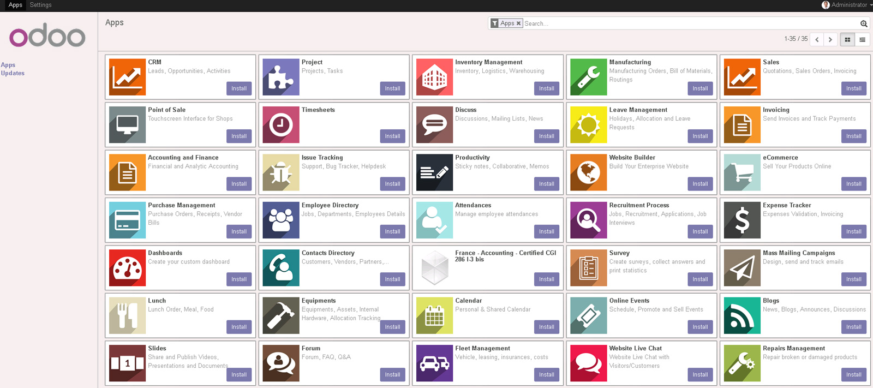The image size is (873, 388).
Task: Install the CRM app
Action: coord(239,88)
